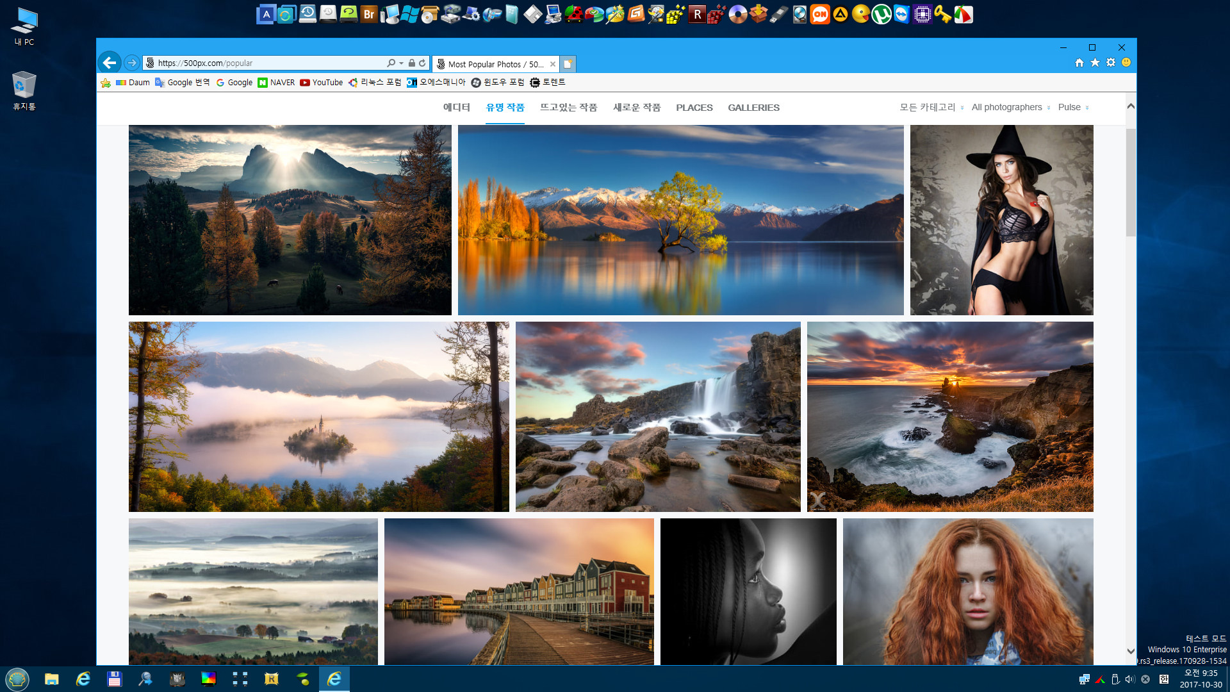This screenshot has height=692, width=1230.
Task: Expand the Pulse sort dropdown
Action: click(1073, 107)
